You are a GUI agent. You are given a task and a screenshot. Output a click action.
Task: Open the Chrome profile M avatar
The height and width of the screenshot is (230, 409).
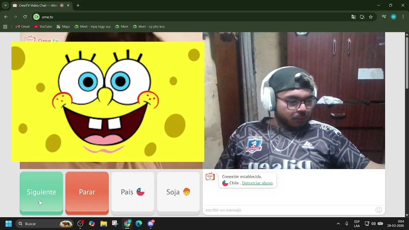pos(393,17)
